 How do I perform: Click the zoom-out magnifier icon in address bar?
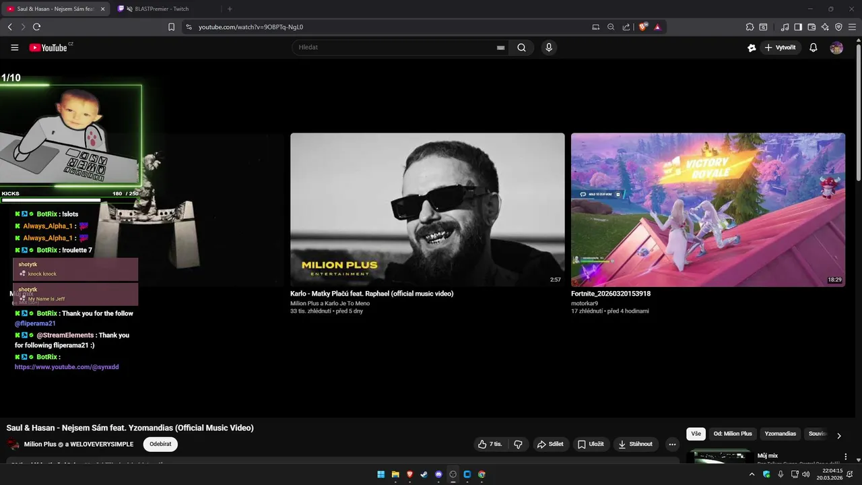point(611,27)
